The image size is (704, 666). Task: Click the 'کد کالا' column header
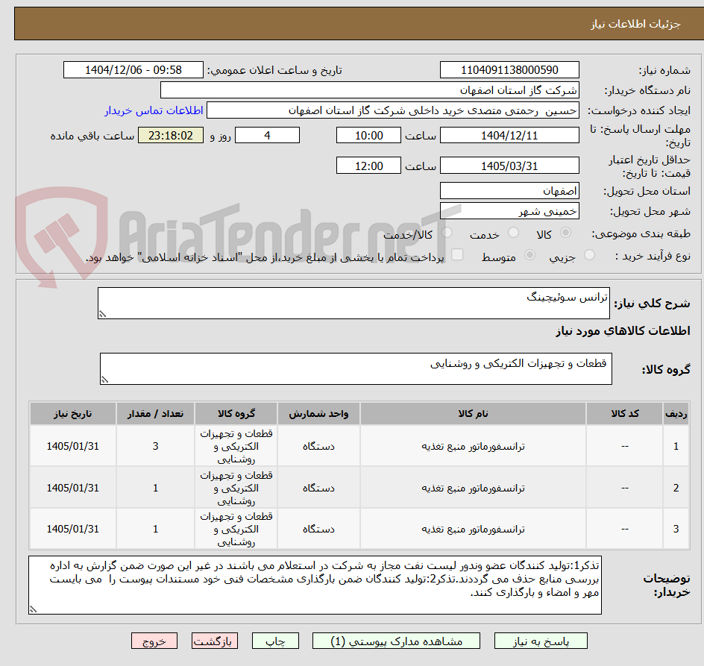(624, 414)
